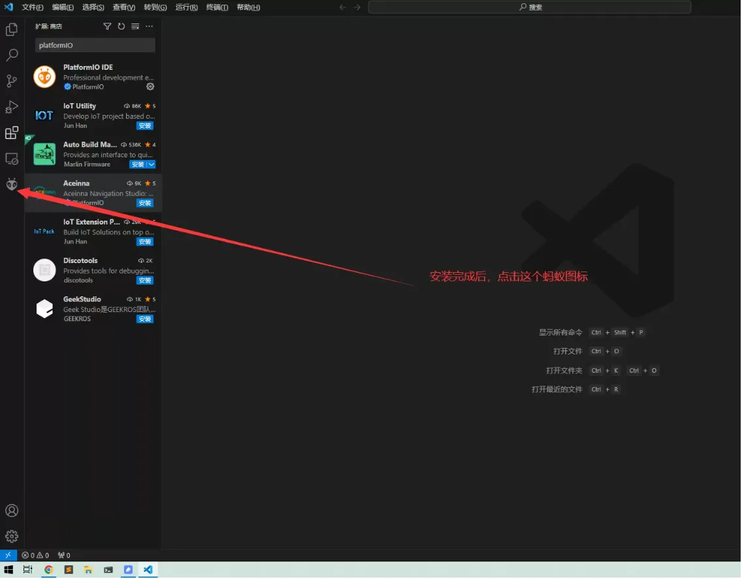Clear extension search results icon
The height and width of the screenshot is (579, 742).
(135, 27)
